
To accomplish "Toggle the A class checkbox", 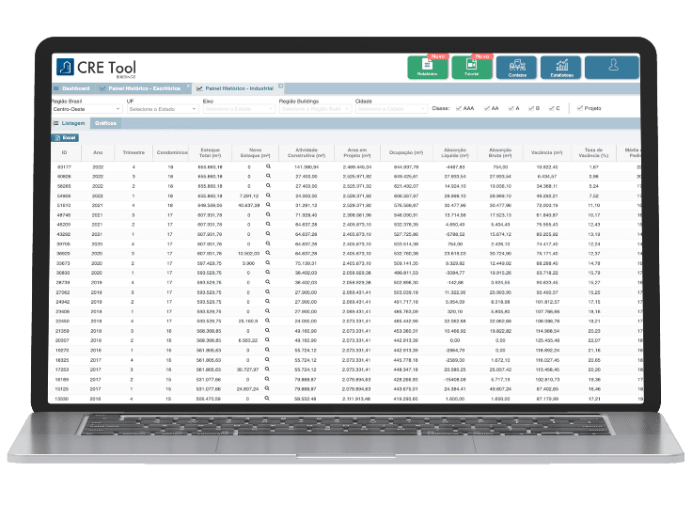I will (511, 108).
